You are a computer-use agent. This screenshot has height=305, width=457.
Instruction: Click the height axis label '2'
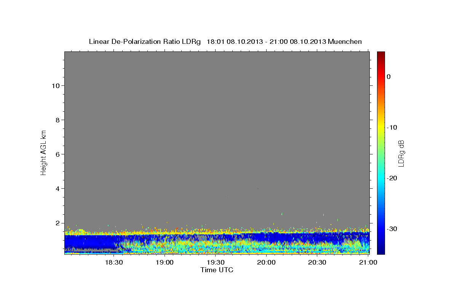58,223
